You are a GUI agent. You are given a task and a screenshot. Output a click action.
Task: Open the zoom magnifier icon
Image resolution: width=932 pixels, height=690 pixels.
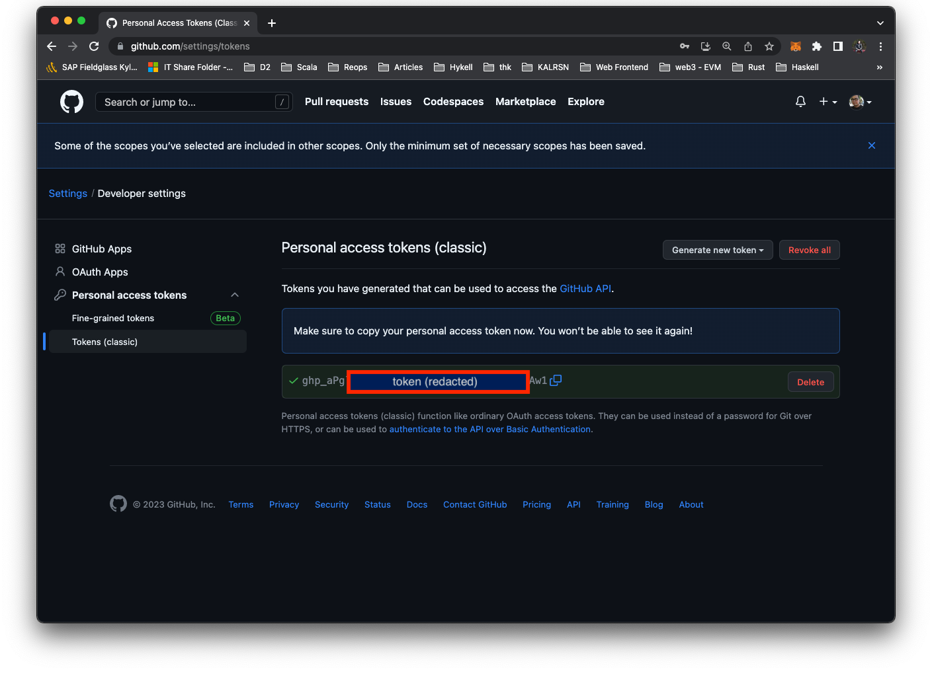click(x=727, y=46)
